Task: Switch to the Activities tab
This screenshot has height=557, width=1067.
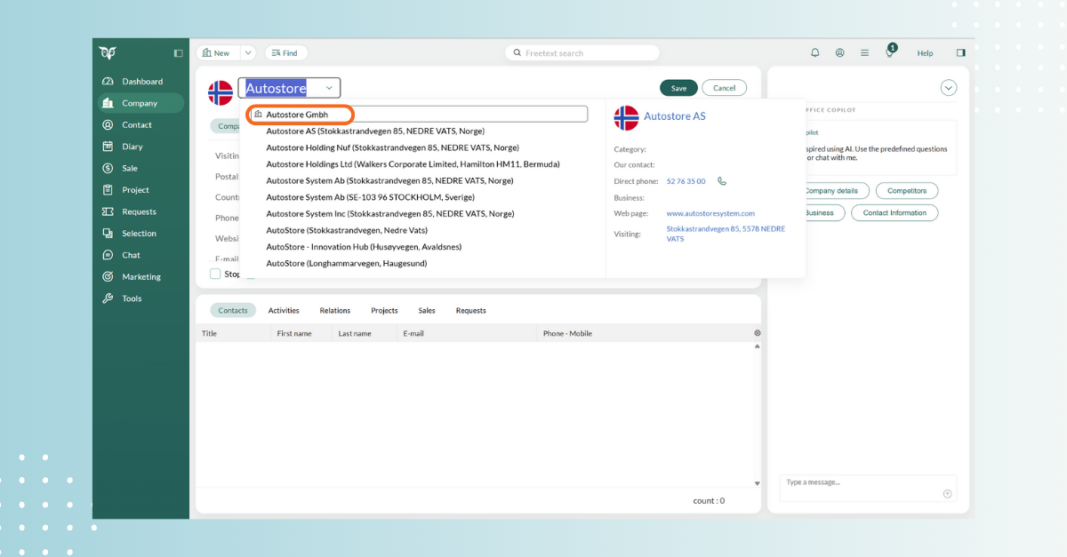Action: pos(284,311)
